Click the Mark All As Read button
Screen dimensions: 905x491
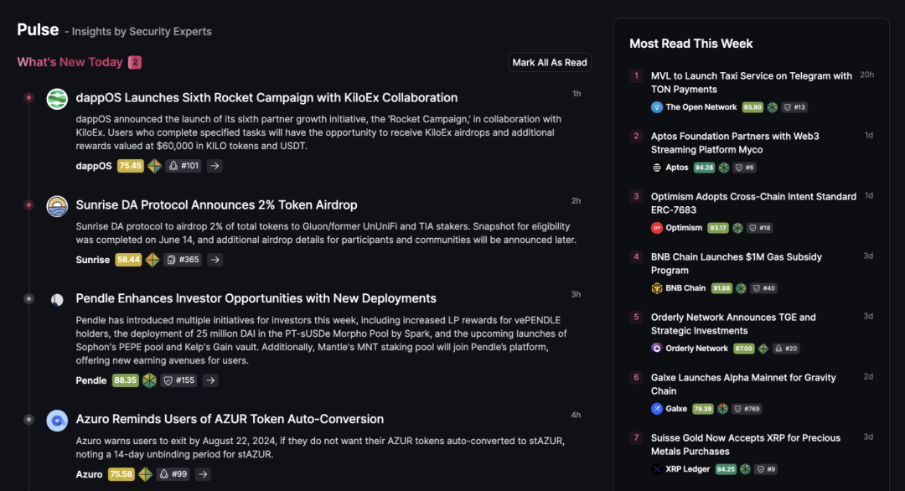point(549,62)
